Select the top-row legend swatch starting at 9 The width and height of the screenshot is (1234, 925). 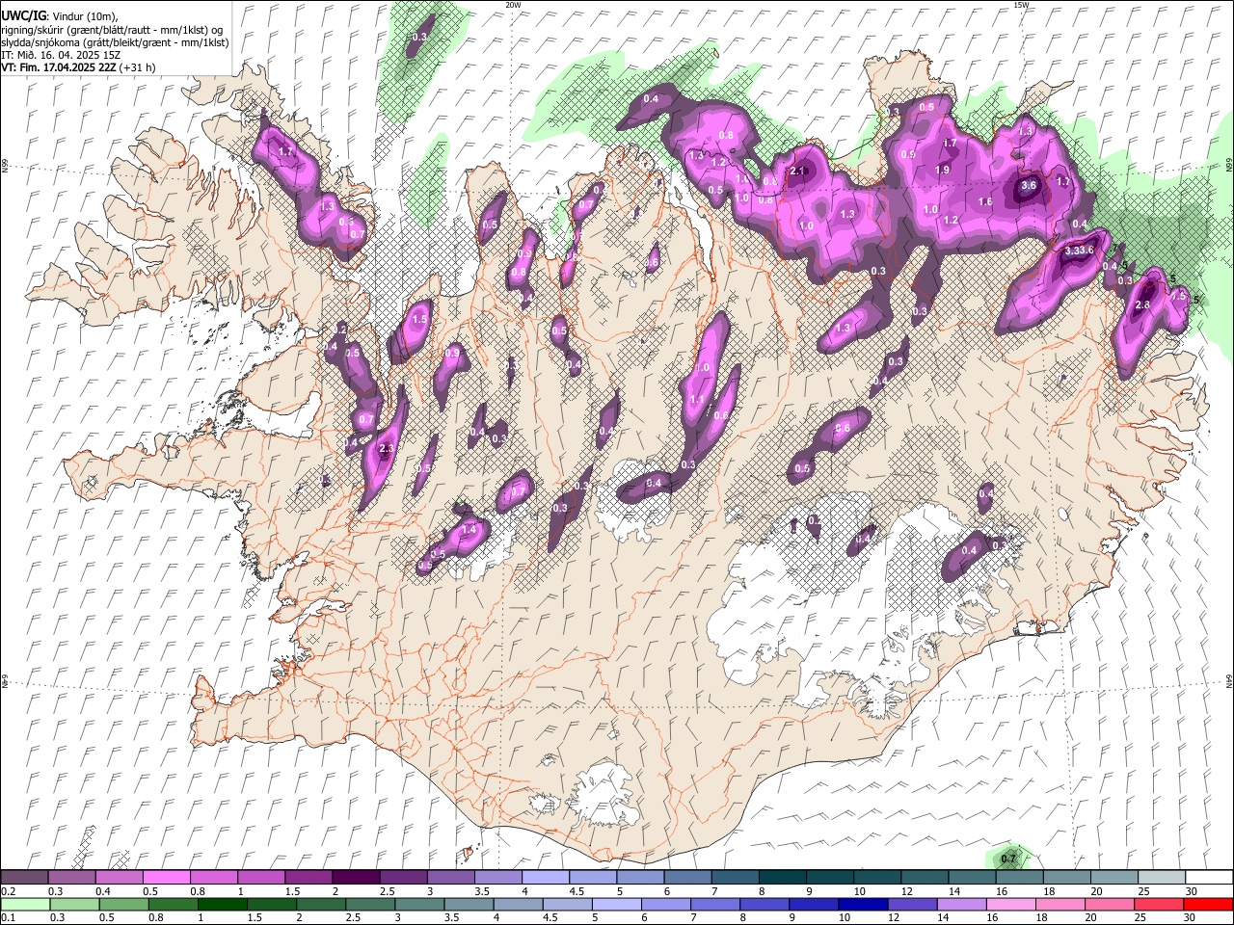pyautogui.click(x=831, y=877)
